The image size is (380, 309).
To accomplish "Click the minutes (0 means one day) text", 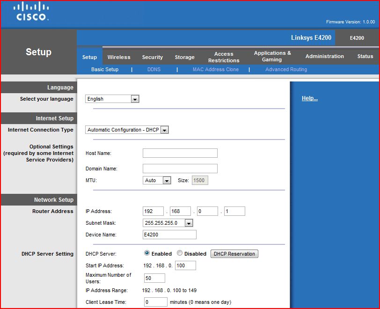I will tap(200, 302).
